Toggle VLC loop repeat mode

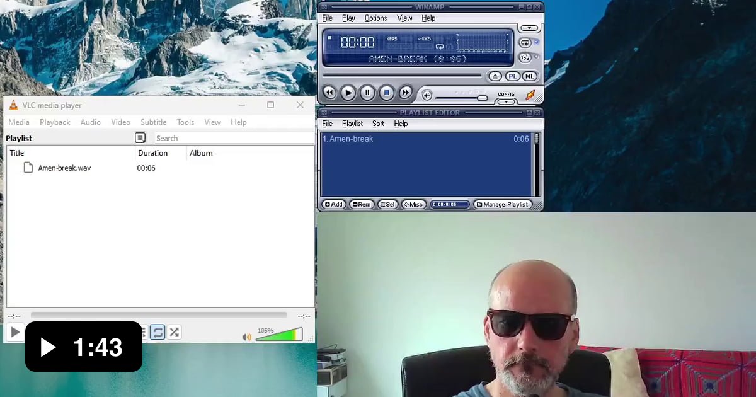click(157, 332)
